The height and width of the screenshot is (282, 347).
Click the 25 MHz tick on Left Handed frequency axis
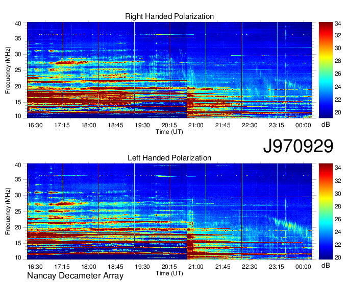pyautogui.click(x=18, y=212)
